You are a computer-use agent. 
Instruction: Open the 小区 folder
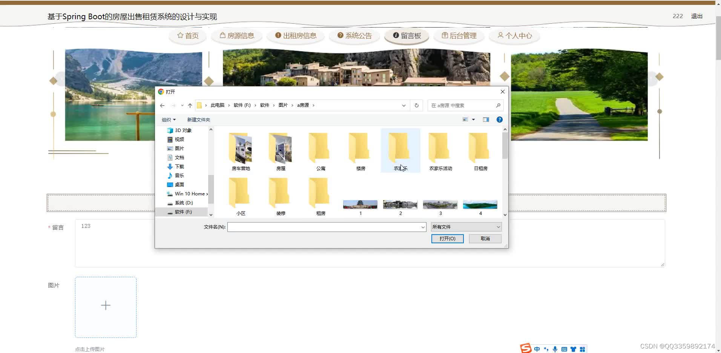pyautogui.click(x=241, y=196)
